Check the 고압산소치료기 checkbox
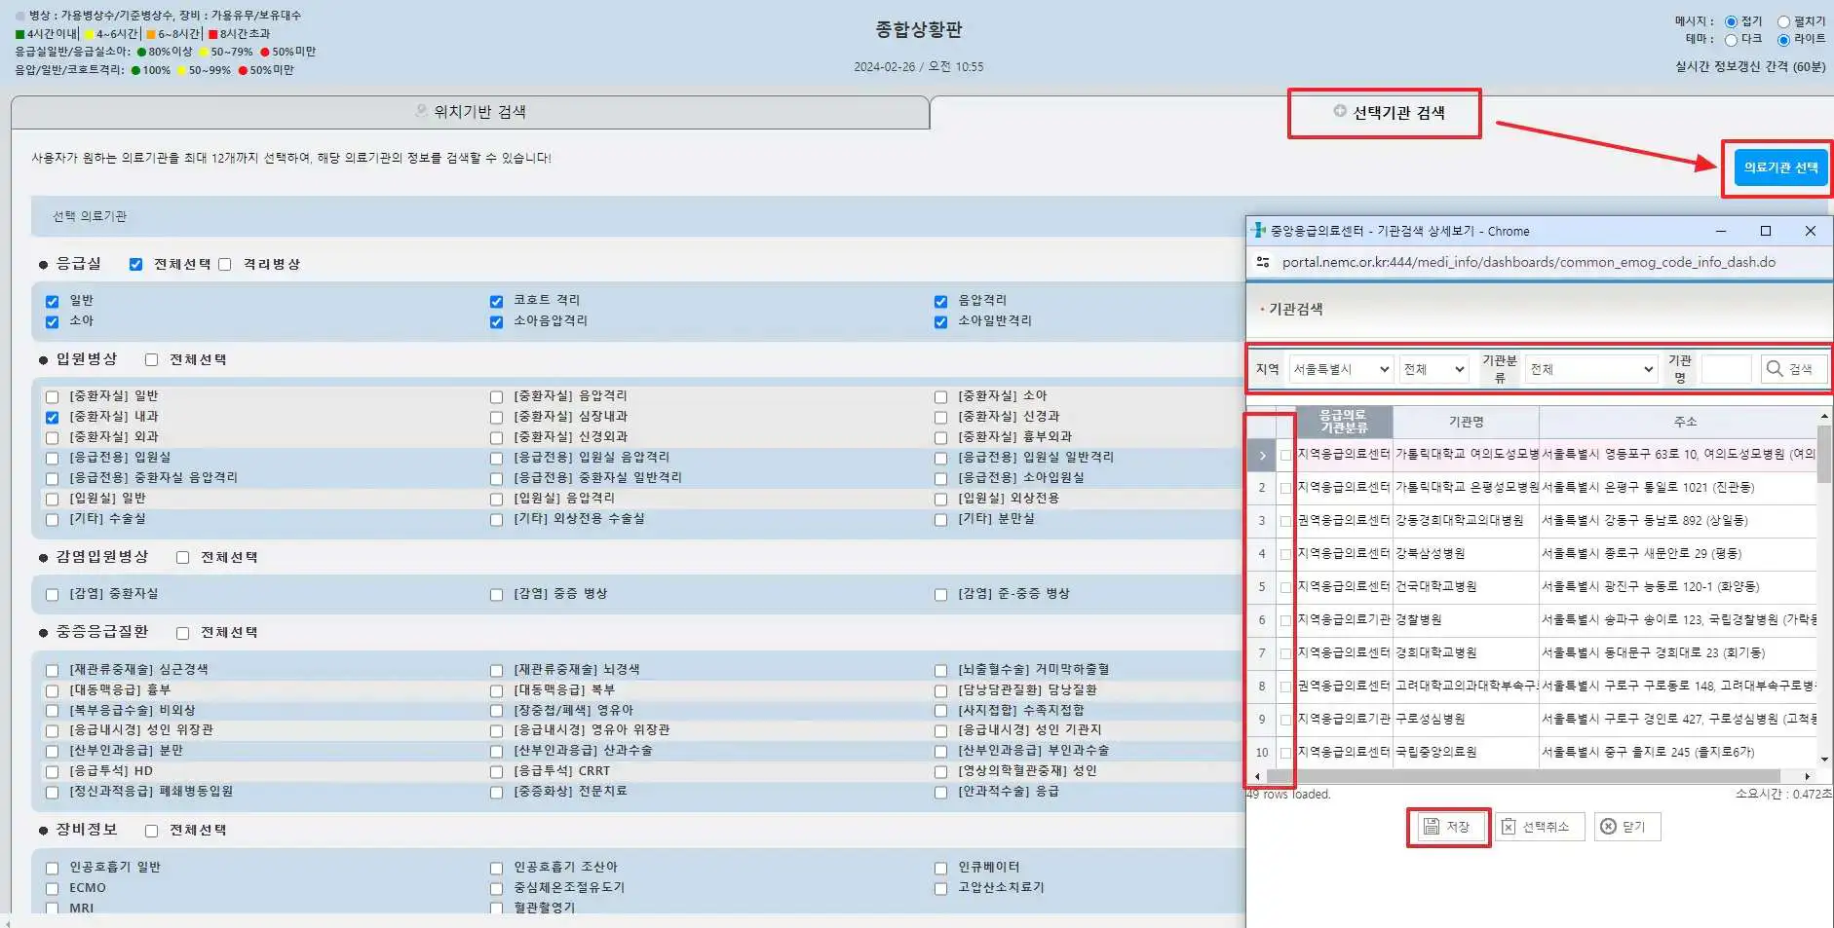The image size is (1834, 928). pyautogui.click(x=940, y=888)
